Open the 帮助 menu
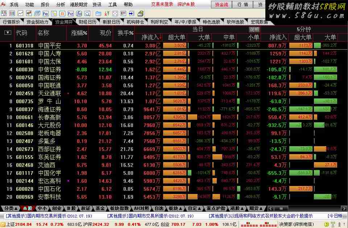This screenshot has width=348, height=228. click(x=128, y=4)
